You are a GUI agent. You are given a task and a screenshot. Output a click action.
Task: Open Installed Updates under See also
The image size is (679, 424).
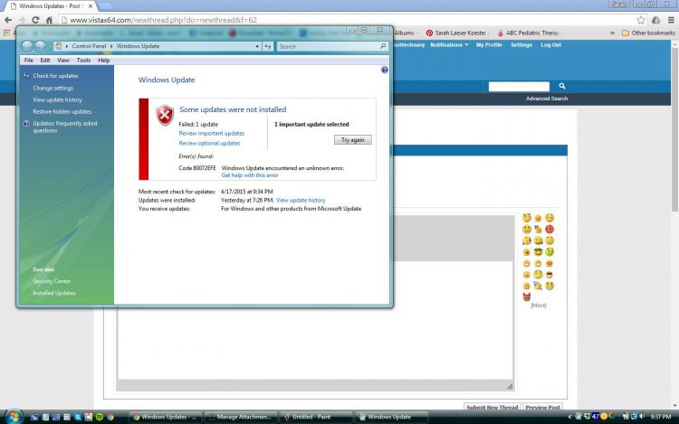pyautogui.click(x=54, y=293)
